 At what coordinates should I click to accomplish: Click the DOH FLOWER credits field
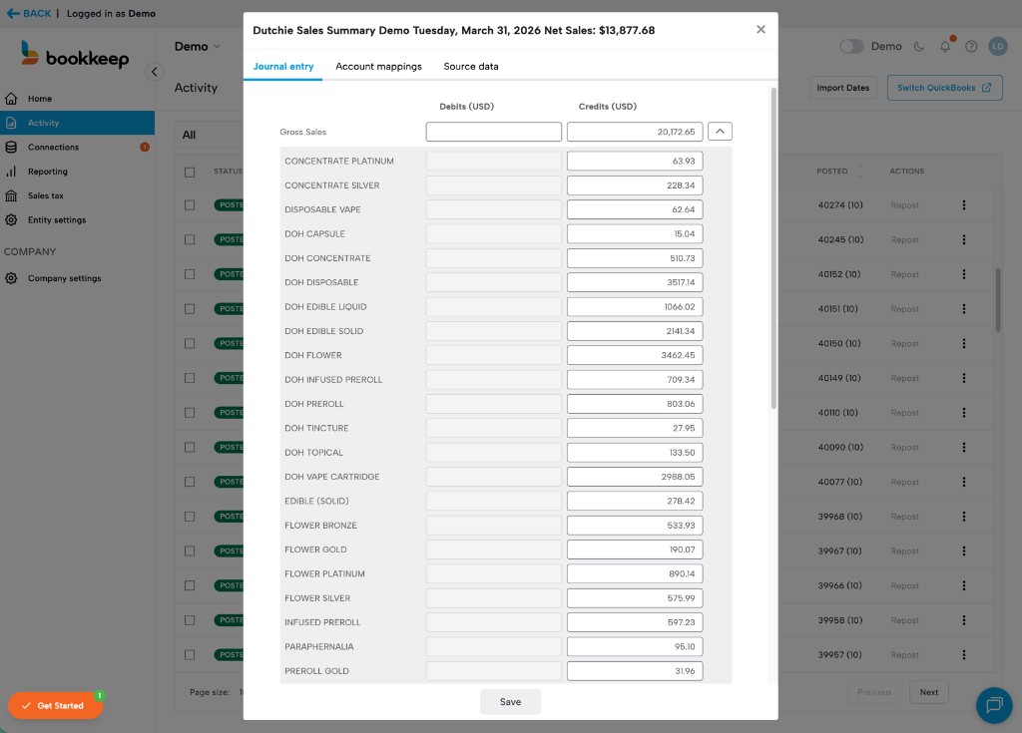point(635,355)
